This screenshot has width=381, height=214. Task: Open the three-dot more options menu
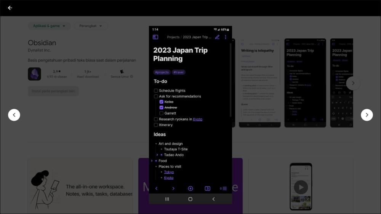click(226, 37)
